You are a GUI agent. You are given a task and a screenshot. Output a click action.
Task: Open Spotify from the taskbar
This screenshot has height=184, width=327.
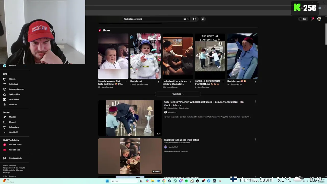pos(186,181)
